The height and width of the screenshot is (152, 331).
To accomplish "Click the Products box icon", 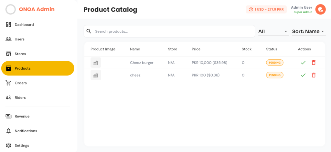I will click(x=8, y=68).
